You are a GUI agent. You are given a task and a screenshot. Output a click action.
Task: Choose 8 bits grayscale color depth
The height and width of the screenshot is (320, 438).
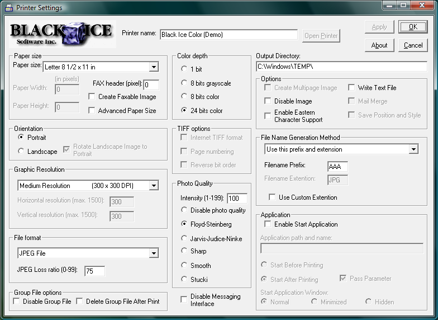pyautogui.click(x=184, y=83)
